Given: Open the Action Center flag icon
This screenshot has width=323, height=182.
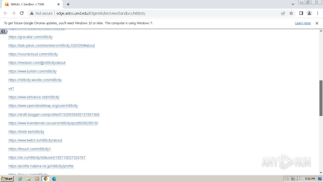Looking at the screenshot, I should 299,179.
